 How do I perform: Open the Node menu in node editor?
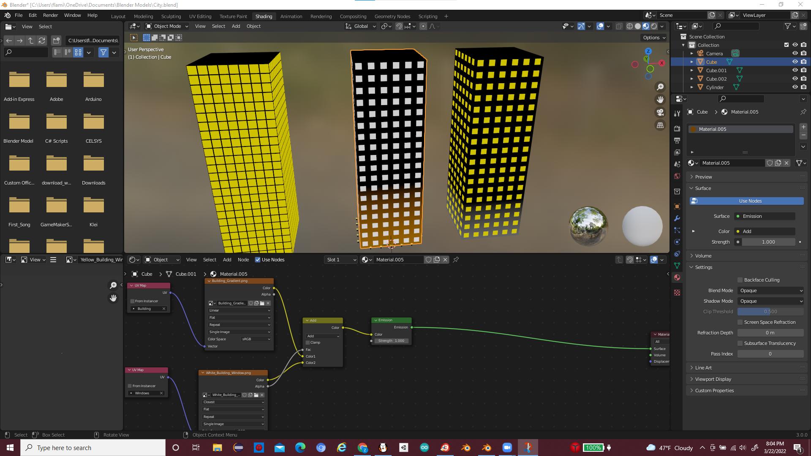[x=243, y=260]
